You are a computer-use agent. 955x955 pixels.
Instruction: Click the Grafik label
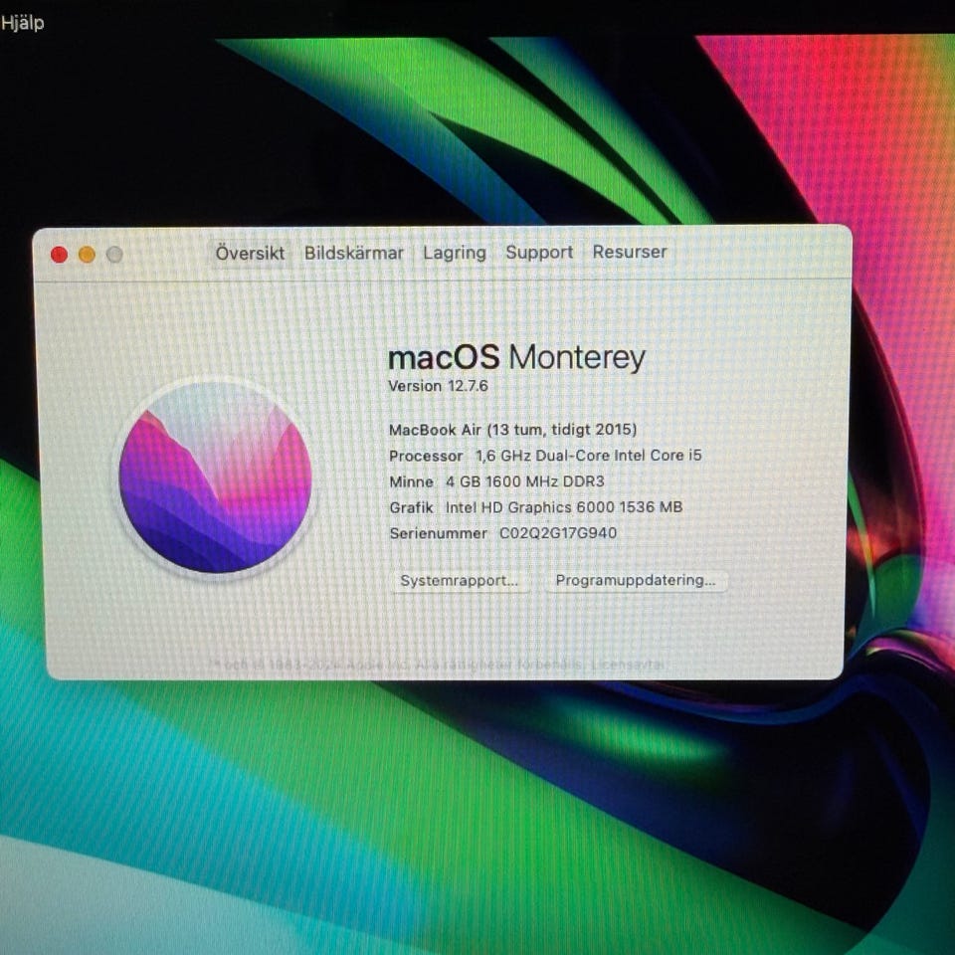coord(411,507)
